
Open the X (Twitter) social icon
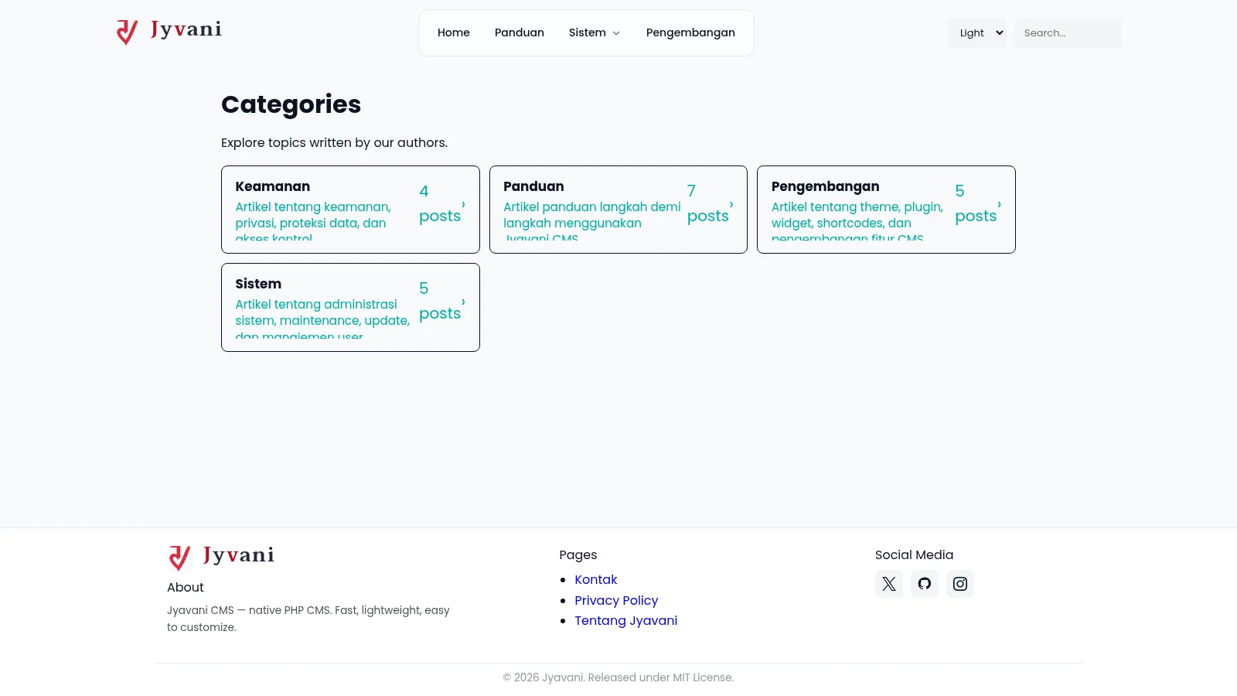[x=889, y=584]
